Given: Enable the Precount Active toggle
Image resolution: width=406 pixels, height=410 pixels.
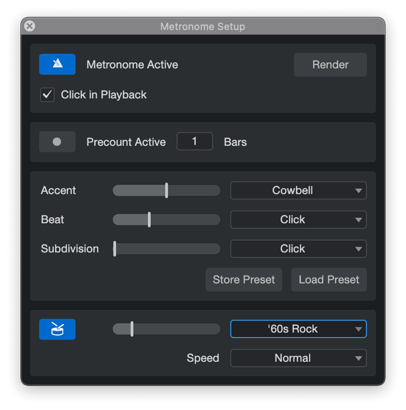Looking at the screenshot, I should coord(57,142).
